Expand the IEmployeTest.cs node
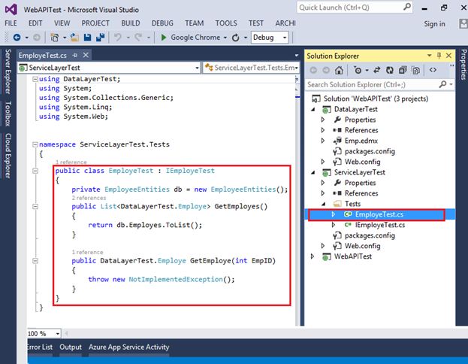This screenshot has height=364, width=468. [x=334, y=225]
